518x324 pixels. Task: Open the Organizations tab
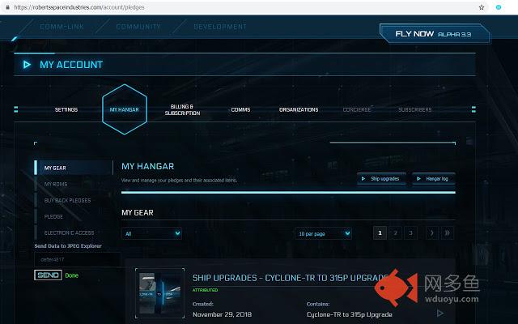point(299,110)
